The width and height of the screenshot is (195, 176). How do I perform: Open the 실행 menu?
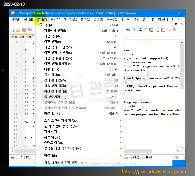(x=136, y=19)
